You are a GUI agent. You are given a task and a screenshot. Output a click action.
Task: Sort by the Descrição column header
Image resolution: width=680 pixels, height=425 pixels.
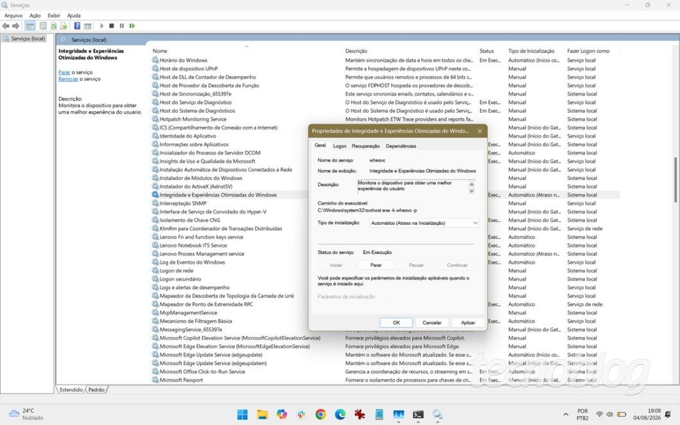pyautogui.click(x=356, y=51)
